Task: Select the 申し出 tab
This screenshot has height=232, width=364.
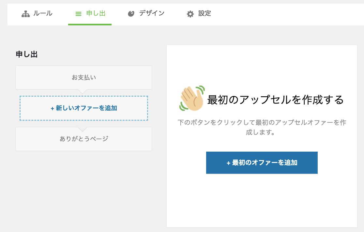Action: [x=90, y=14]
